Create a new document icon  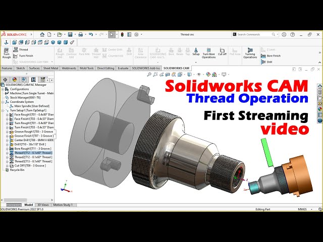tap(49, 34)
